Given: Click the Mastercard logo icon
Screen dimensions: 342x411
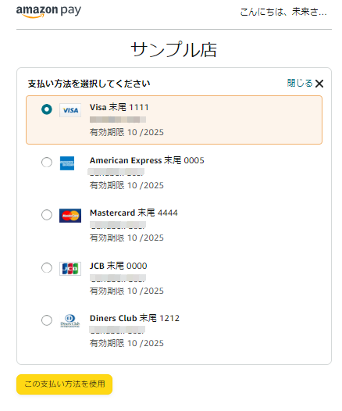Looking at the screenshot, I should (x=70, y=216).
